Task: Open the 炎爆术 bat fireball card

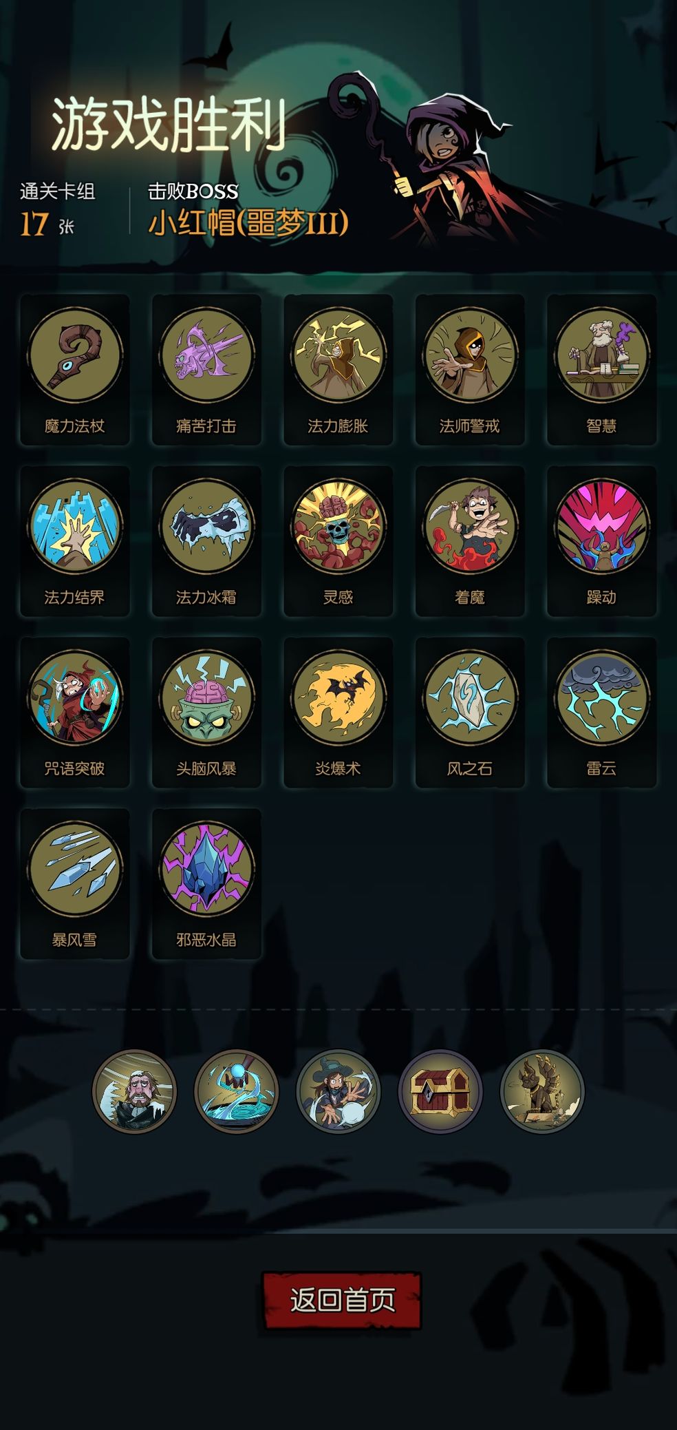Action: point(338,713)
